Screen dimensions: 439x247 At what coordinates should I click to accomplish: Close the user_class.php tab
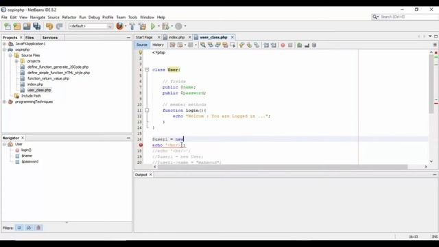(232, 37)
